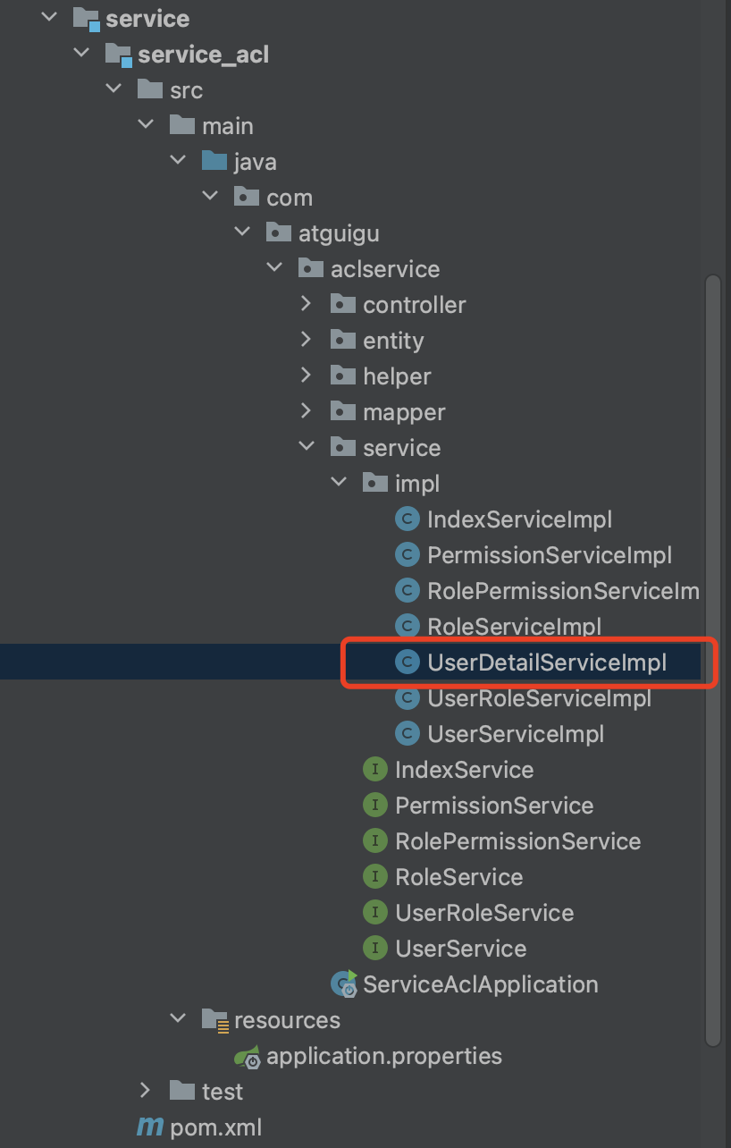Image resolution: width=731 pixels, height=1148 pixels.
Task: Click the interface icon beside UserService
Action: (x=375, y=949)
